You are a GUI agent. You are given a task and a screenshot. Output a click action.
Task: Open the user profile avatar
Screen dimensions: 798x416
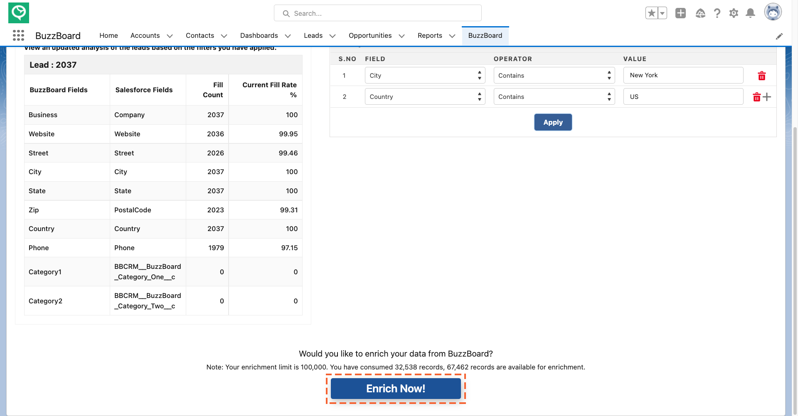[x=773, y=12]
